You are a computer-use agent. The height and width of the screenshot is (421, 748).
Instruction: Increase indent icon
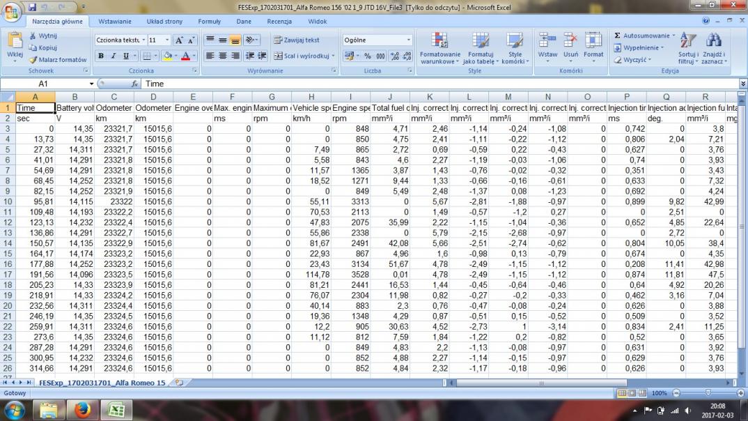262,56
